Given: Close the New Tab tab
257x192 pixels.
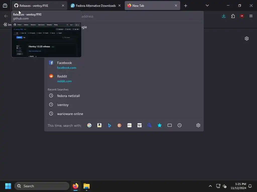Looking at the screenshot, I should point(176,5).
